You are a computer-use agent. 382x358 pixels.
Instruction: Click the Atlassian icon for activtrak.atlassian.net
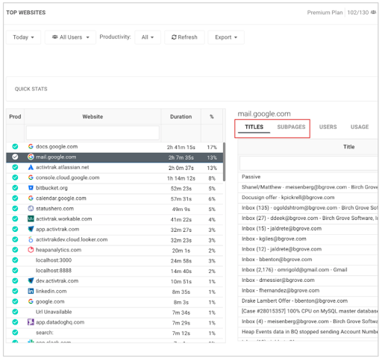point(31,167)
